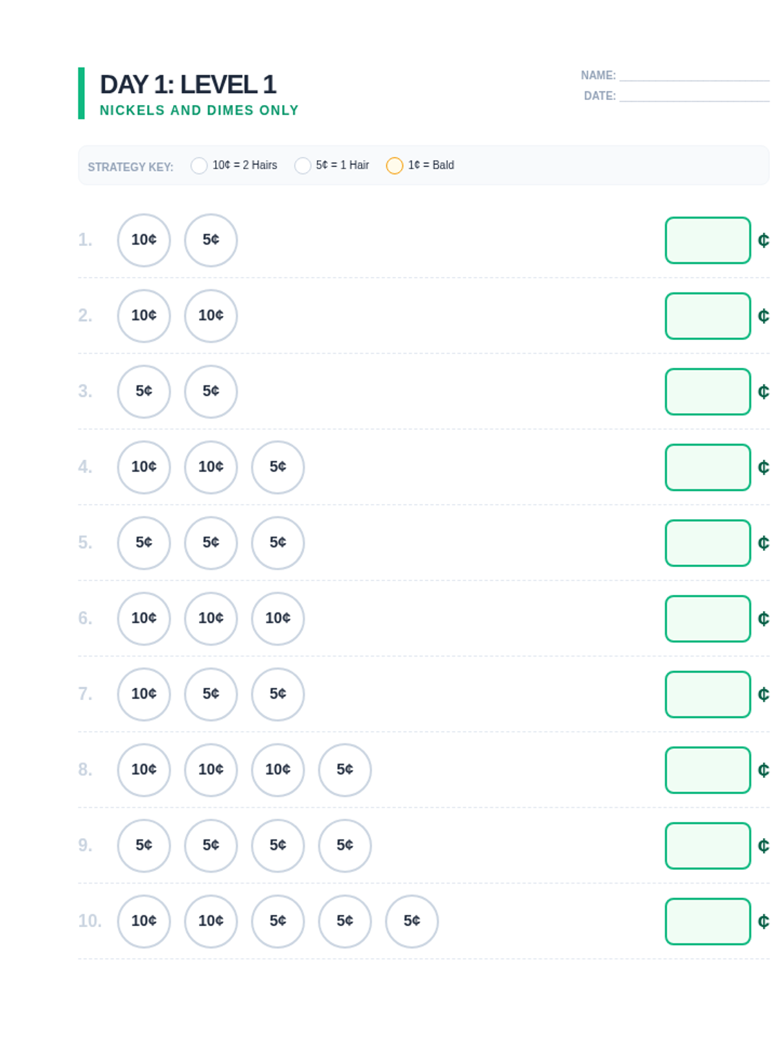Click the 10¢ coin in problem 1
Image resolution: width=778 pixels, height=1038 pixels.
point(143,240)
